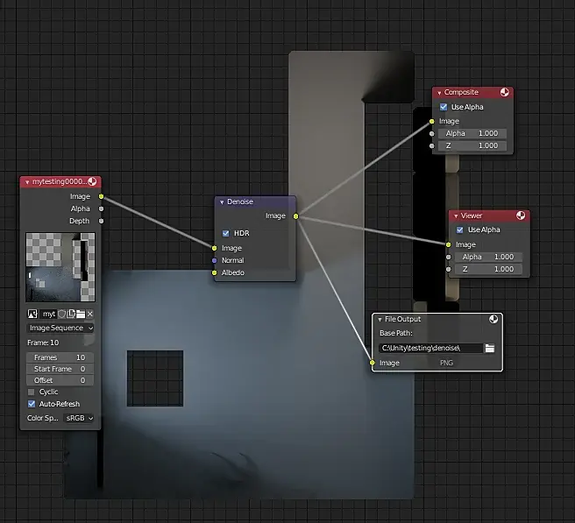The image size is (575, 523).
Task: Click the base path input field
Action: pos(431,348)
